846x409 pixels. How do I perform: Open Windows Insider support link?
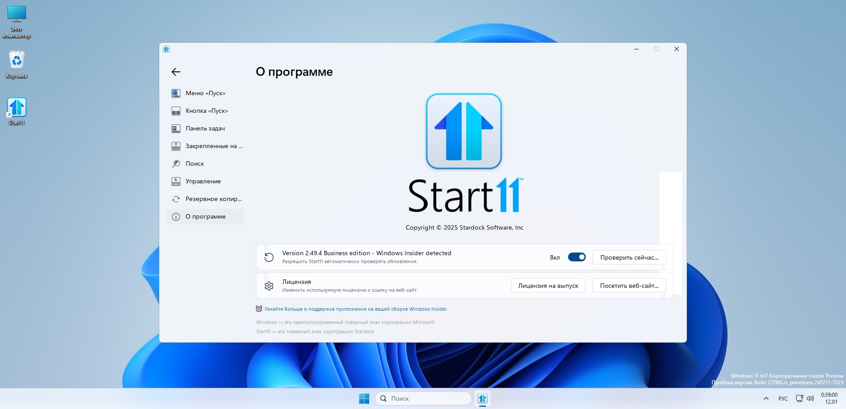click(356, 309)
